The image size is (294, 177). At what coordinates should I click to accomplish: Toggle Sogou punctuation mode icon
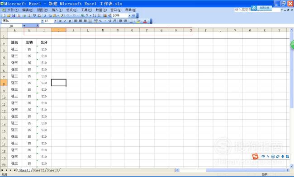pos(268,156)
